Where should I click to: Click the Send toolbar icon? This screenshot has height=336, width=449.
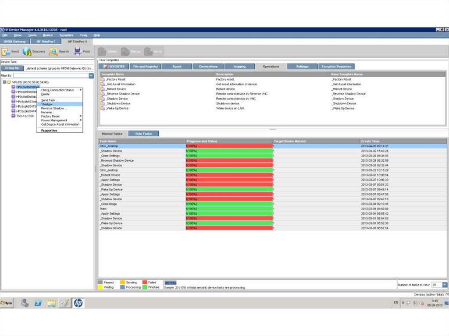point(6,52)
